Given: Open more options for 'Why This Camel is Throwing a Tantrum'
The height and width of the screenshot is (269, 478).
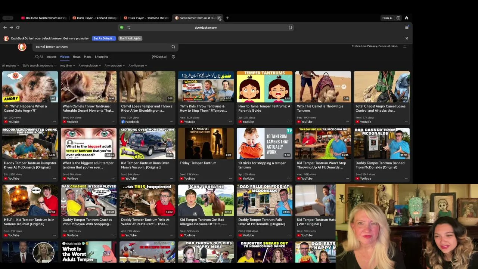Looking at the screenshot, I should click(347, 122).
